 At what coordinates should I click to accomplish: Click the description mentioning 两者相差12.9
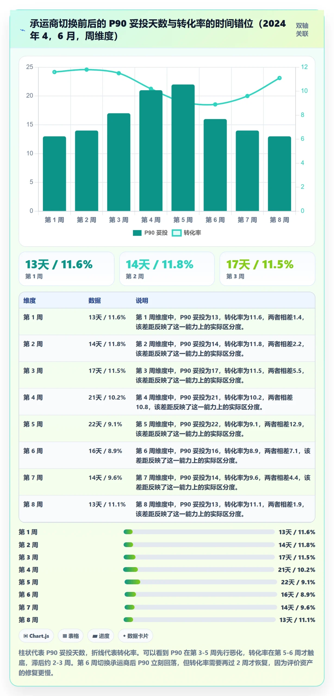pyautogui.click(x=220, y=429)
